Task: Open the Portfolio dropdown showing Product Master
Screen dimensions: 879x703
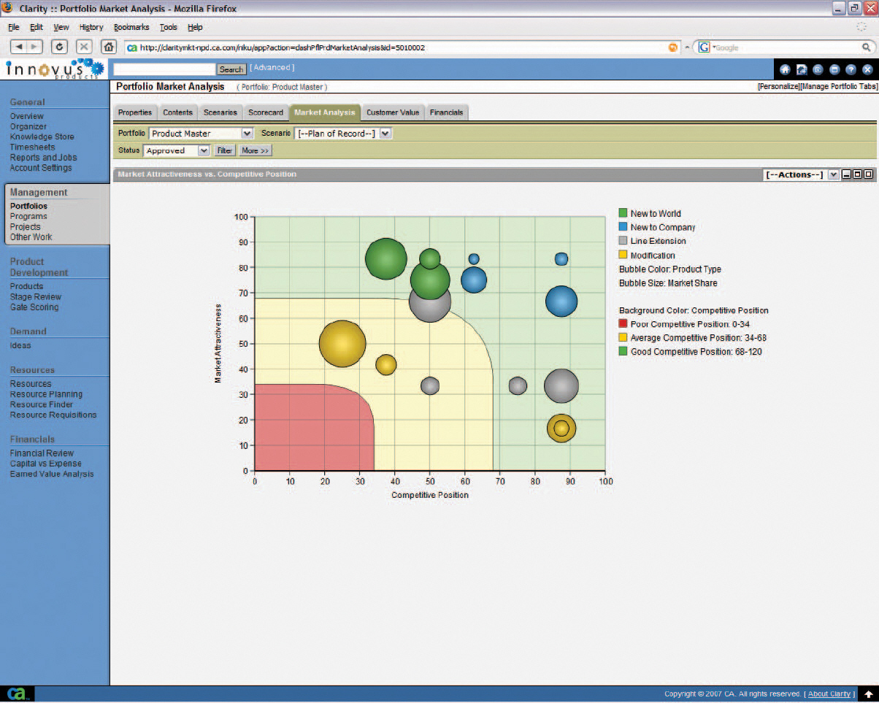Action: click(247, 134)
